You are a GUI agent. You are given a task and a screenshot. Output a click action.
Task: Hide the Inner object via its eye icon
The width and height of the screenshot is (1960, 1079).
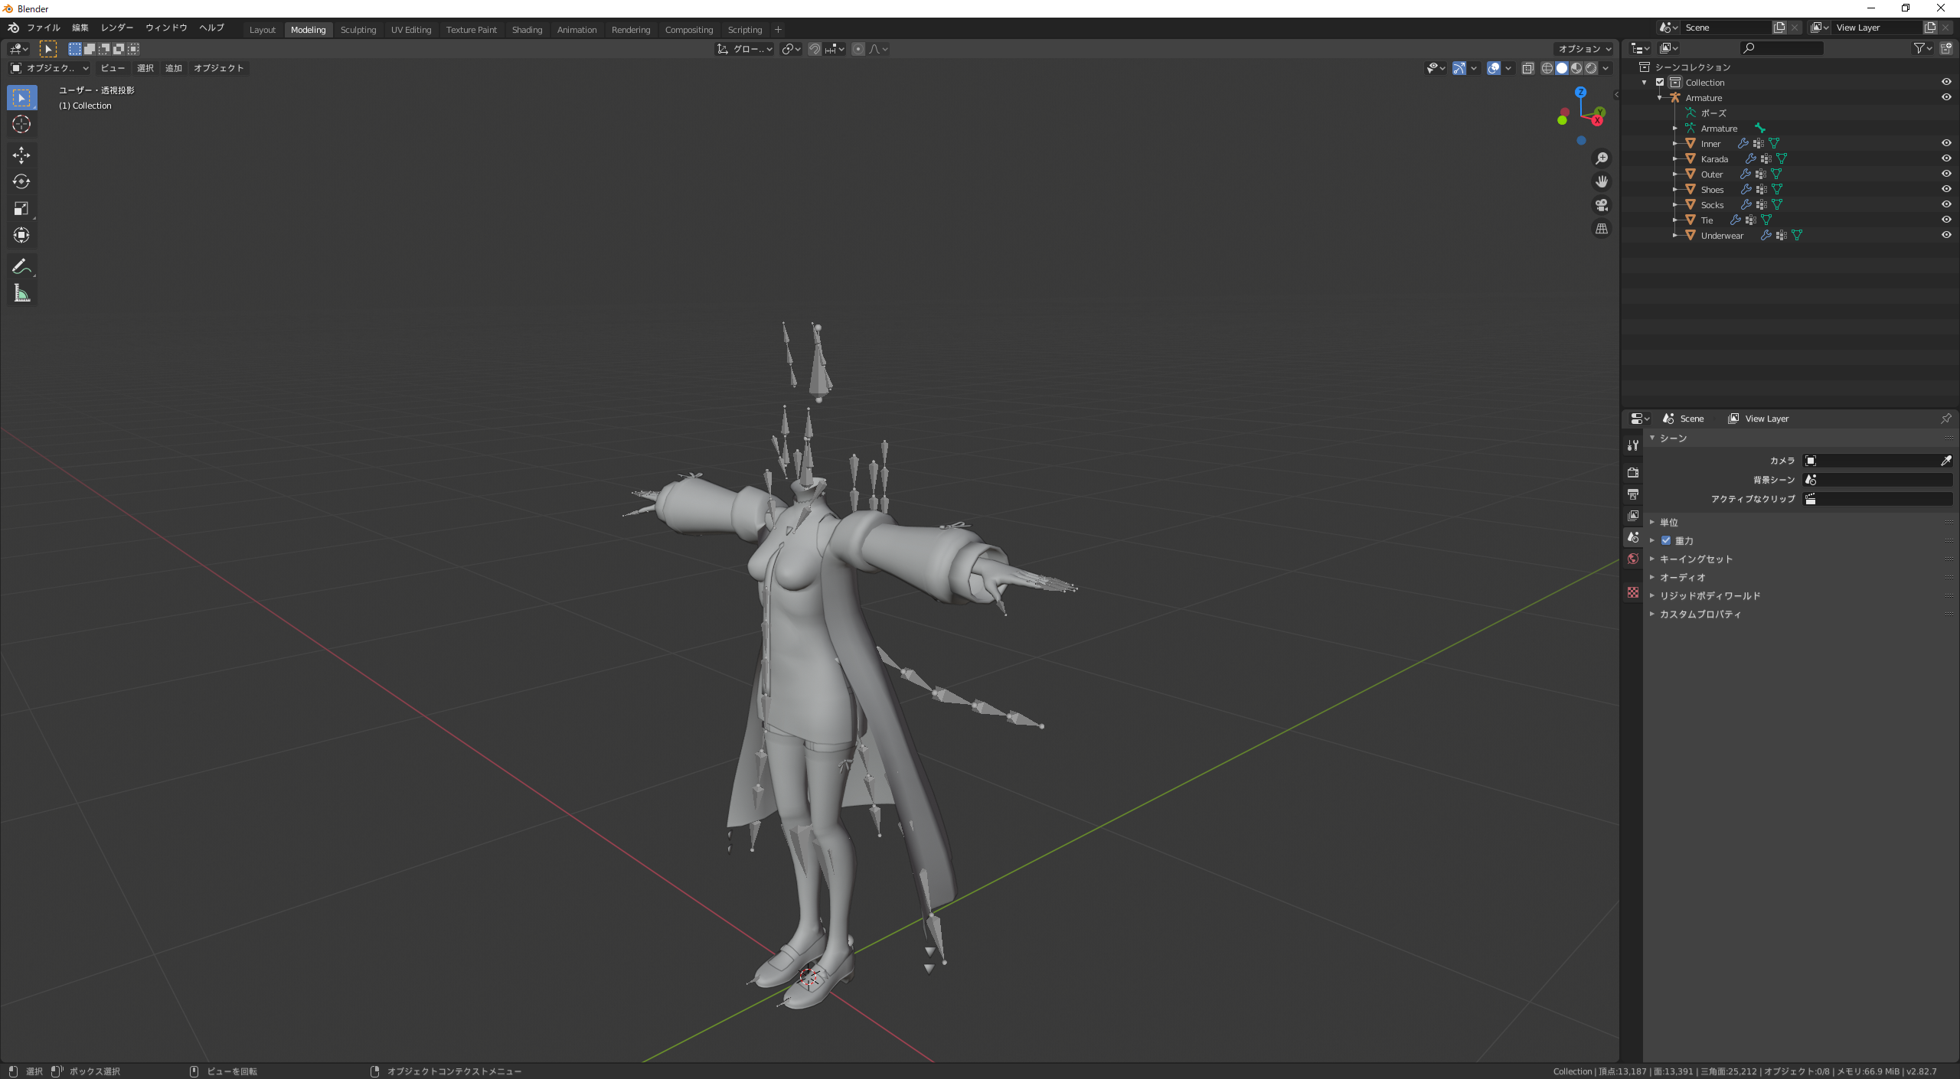(1945, 143)
